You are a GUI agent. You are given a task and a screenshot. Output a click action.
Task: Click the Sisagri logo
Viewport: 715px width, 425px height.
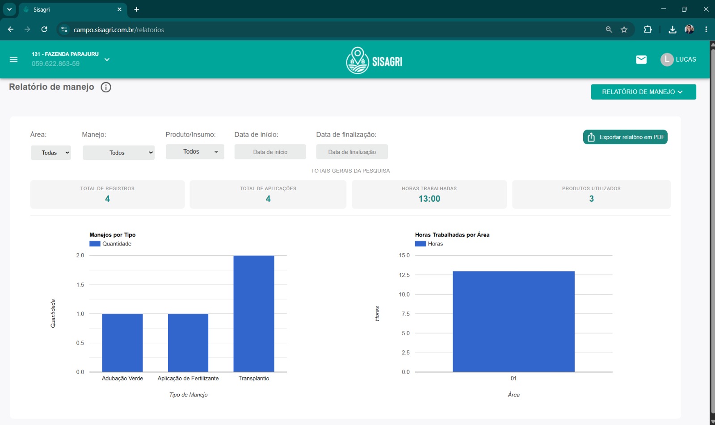[x=374, y=61]
